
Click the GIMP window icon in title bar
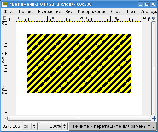(5, 4)
